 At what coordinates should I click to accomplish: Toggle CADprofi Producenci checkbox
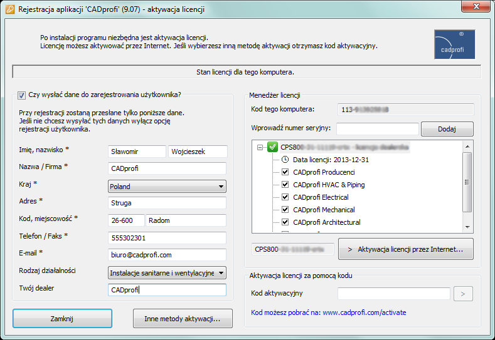pyautogui.click(x=285, y=172)
